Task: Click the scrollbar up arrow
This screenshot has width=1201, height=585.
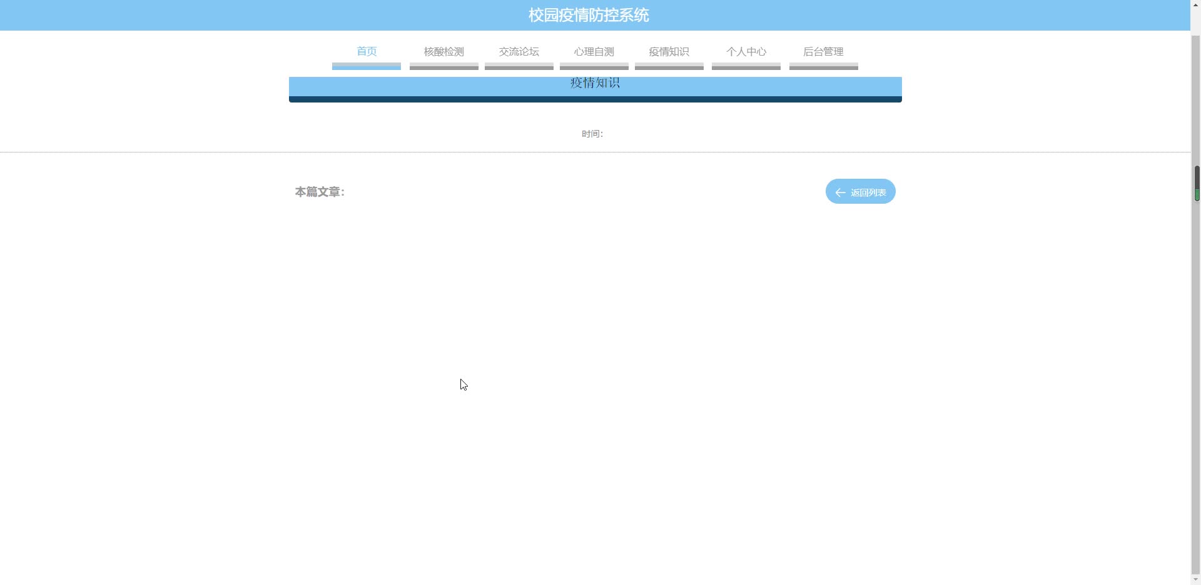Action: 1195,4
